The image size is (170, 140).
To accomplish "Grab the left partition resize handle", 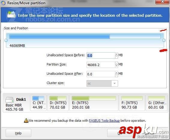I will [6, 40].
